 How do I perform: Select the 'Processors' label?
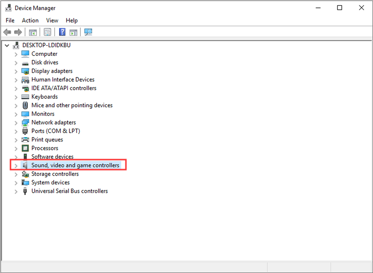click(45, 148)
